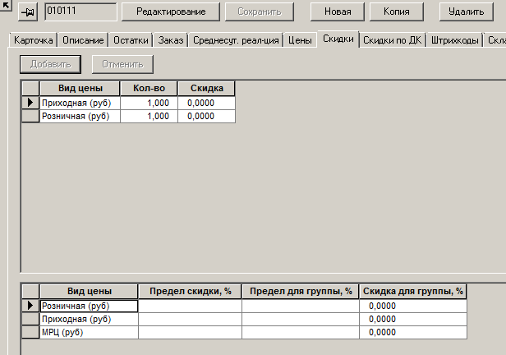Viewport: 506px width, 355px height.
Task: Click Скидка для группы, % column header
Action: tap(413, 292)
